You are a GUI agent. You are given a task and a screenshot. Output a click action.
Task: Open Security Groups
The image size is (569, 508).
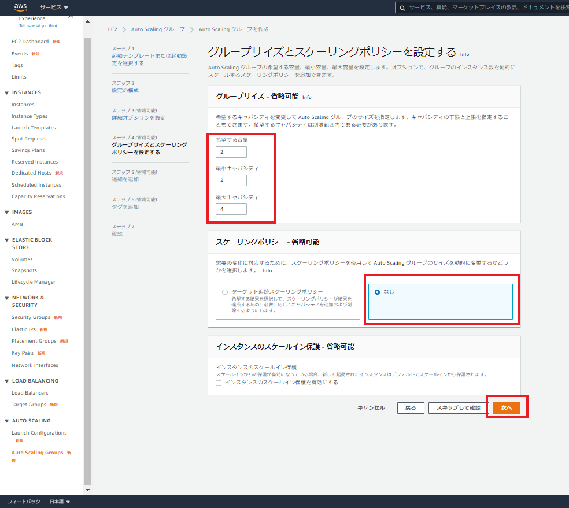pos(31,317)
